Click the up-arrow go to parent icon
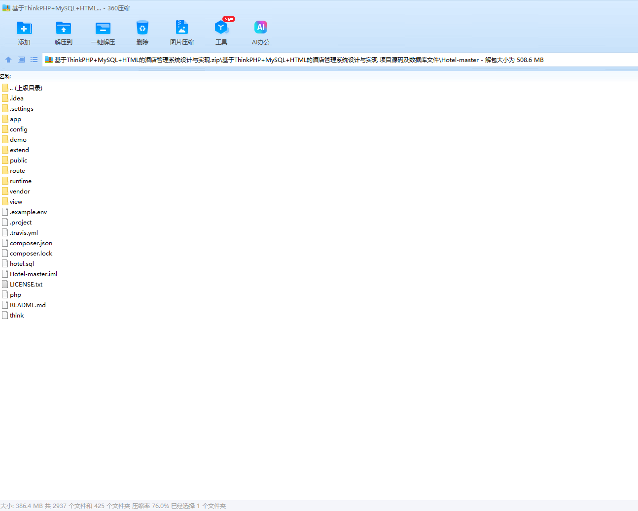Screen dimensions: 638x511 [8, 60]
